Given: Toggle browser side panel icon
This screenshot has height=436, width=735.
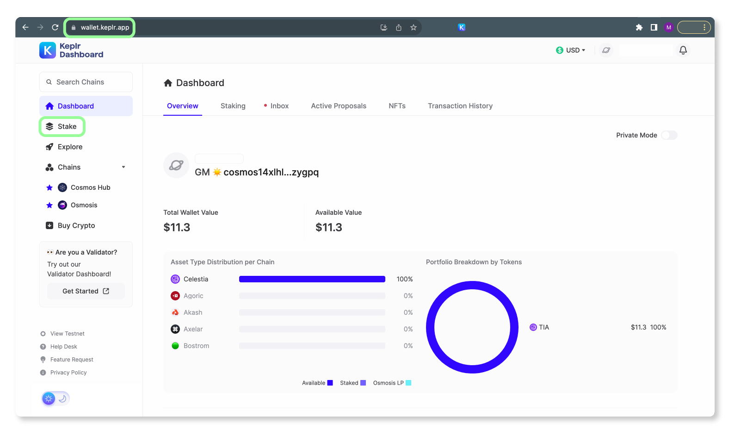Looking at the screenshot, I should pos(654,27).
